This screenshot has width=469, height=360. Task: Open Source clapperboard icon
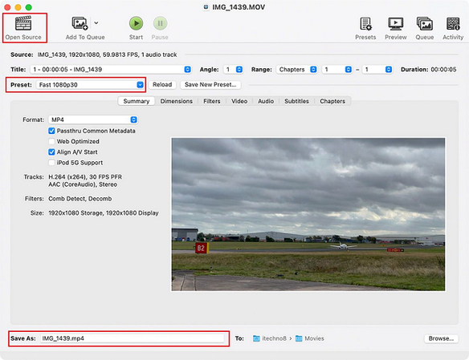coord(23,23)
